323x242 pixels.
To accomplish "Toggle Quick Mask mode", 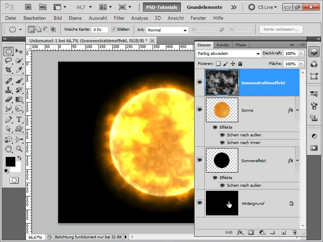I will pos(14,180).
